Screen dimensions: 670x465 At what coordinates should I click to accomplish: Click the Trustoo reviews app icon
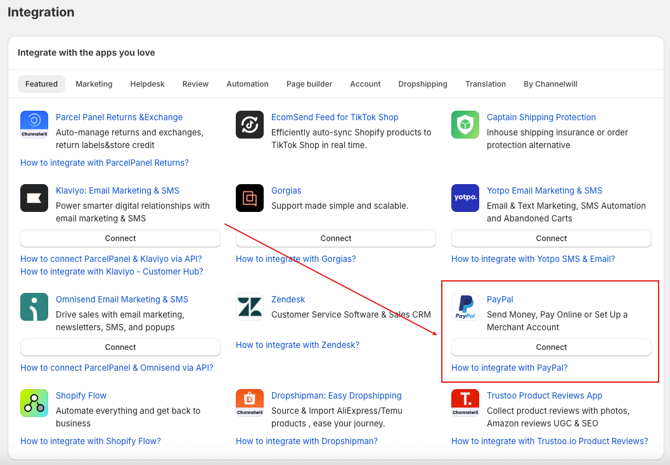click(465, 403)
